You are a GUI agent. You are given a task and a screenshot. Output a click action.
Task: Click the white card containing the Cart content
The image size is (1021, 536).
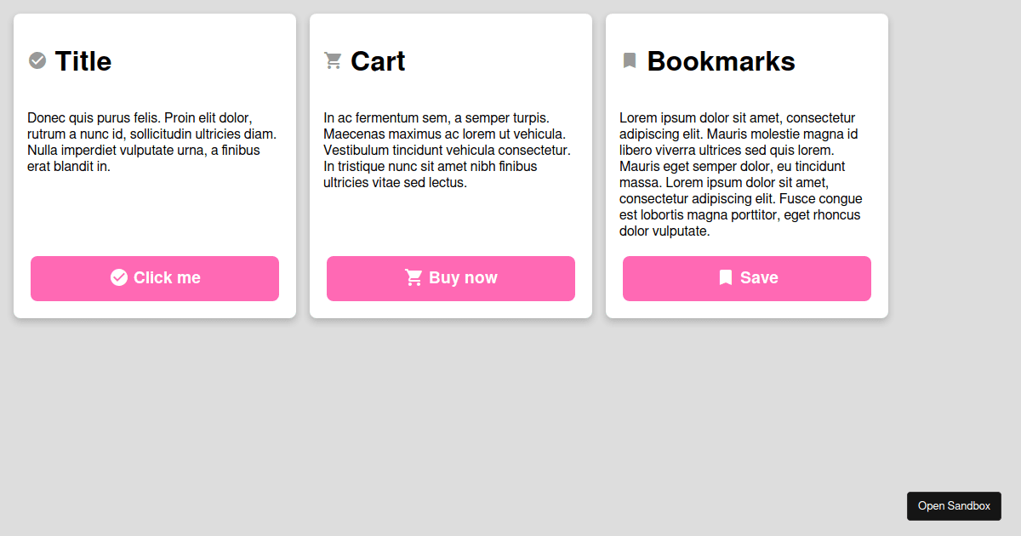(450, 221)
